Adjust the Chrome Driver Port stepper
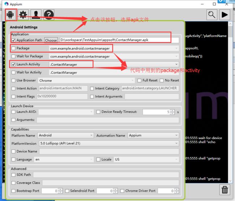 tap(176, 191)
